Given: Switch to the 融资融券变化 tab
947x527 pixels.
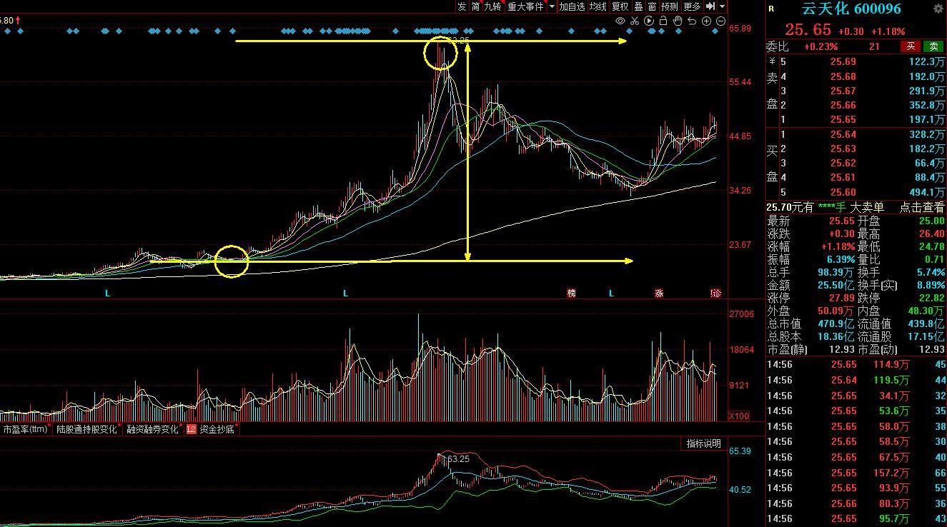Looking at the screenshot, I should [153, 430].
